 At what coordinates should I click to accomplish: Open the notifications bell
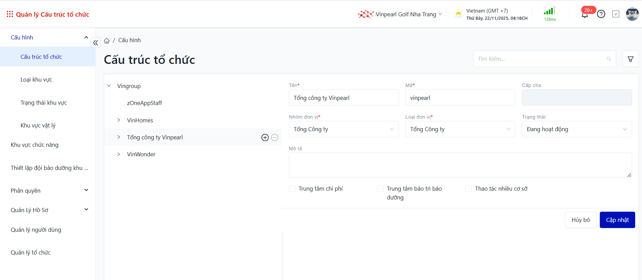585,15
